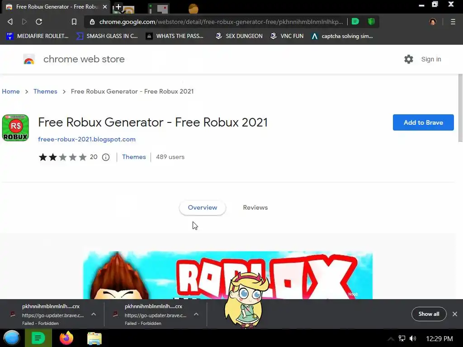This screenshot has width=463, height=347.
Task: Show hidden tray icons arrow
Action: click(x=390, y=338)
